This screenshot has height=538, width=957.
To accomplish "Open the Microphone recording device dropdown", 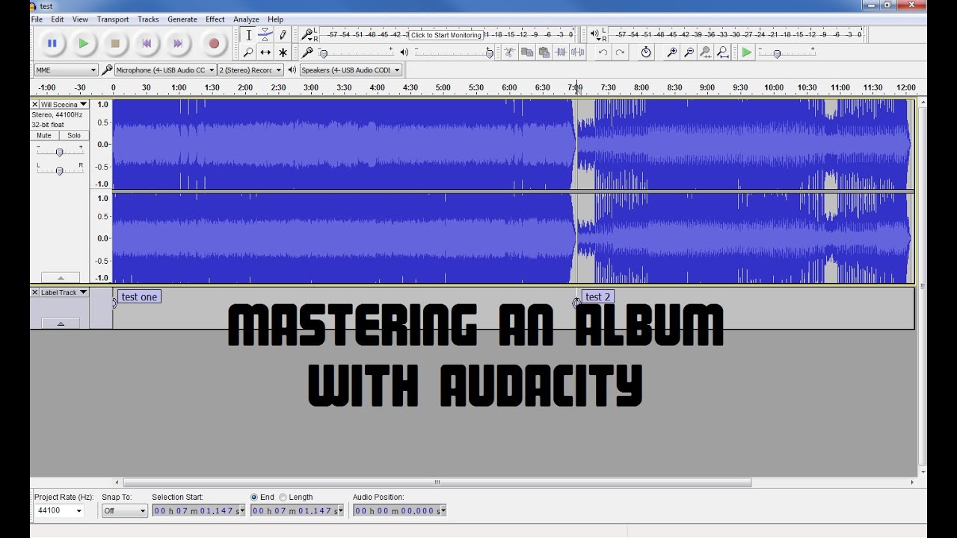I will 165,69.
